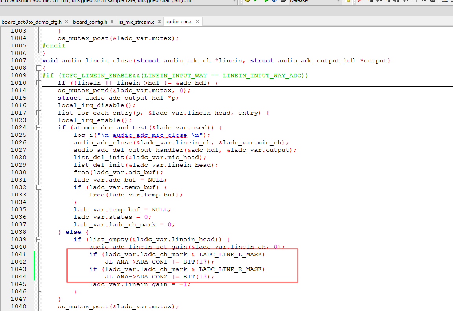Click line number 1041 in the margin
Image resolution: width=453 pixels, height=311 pixels.
pos(18,254)
